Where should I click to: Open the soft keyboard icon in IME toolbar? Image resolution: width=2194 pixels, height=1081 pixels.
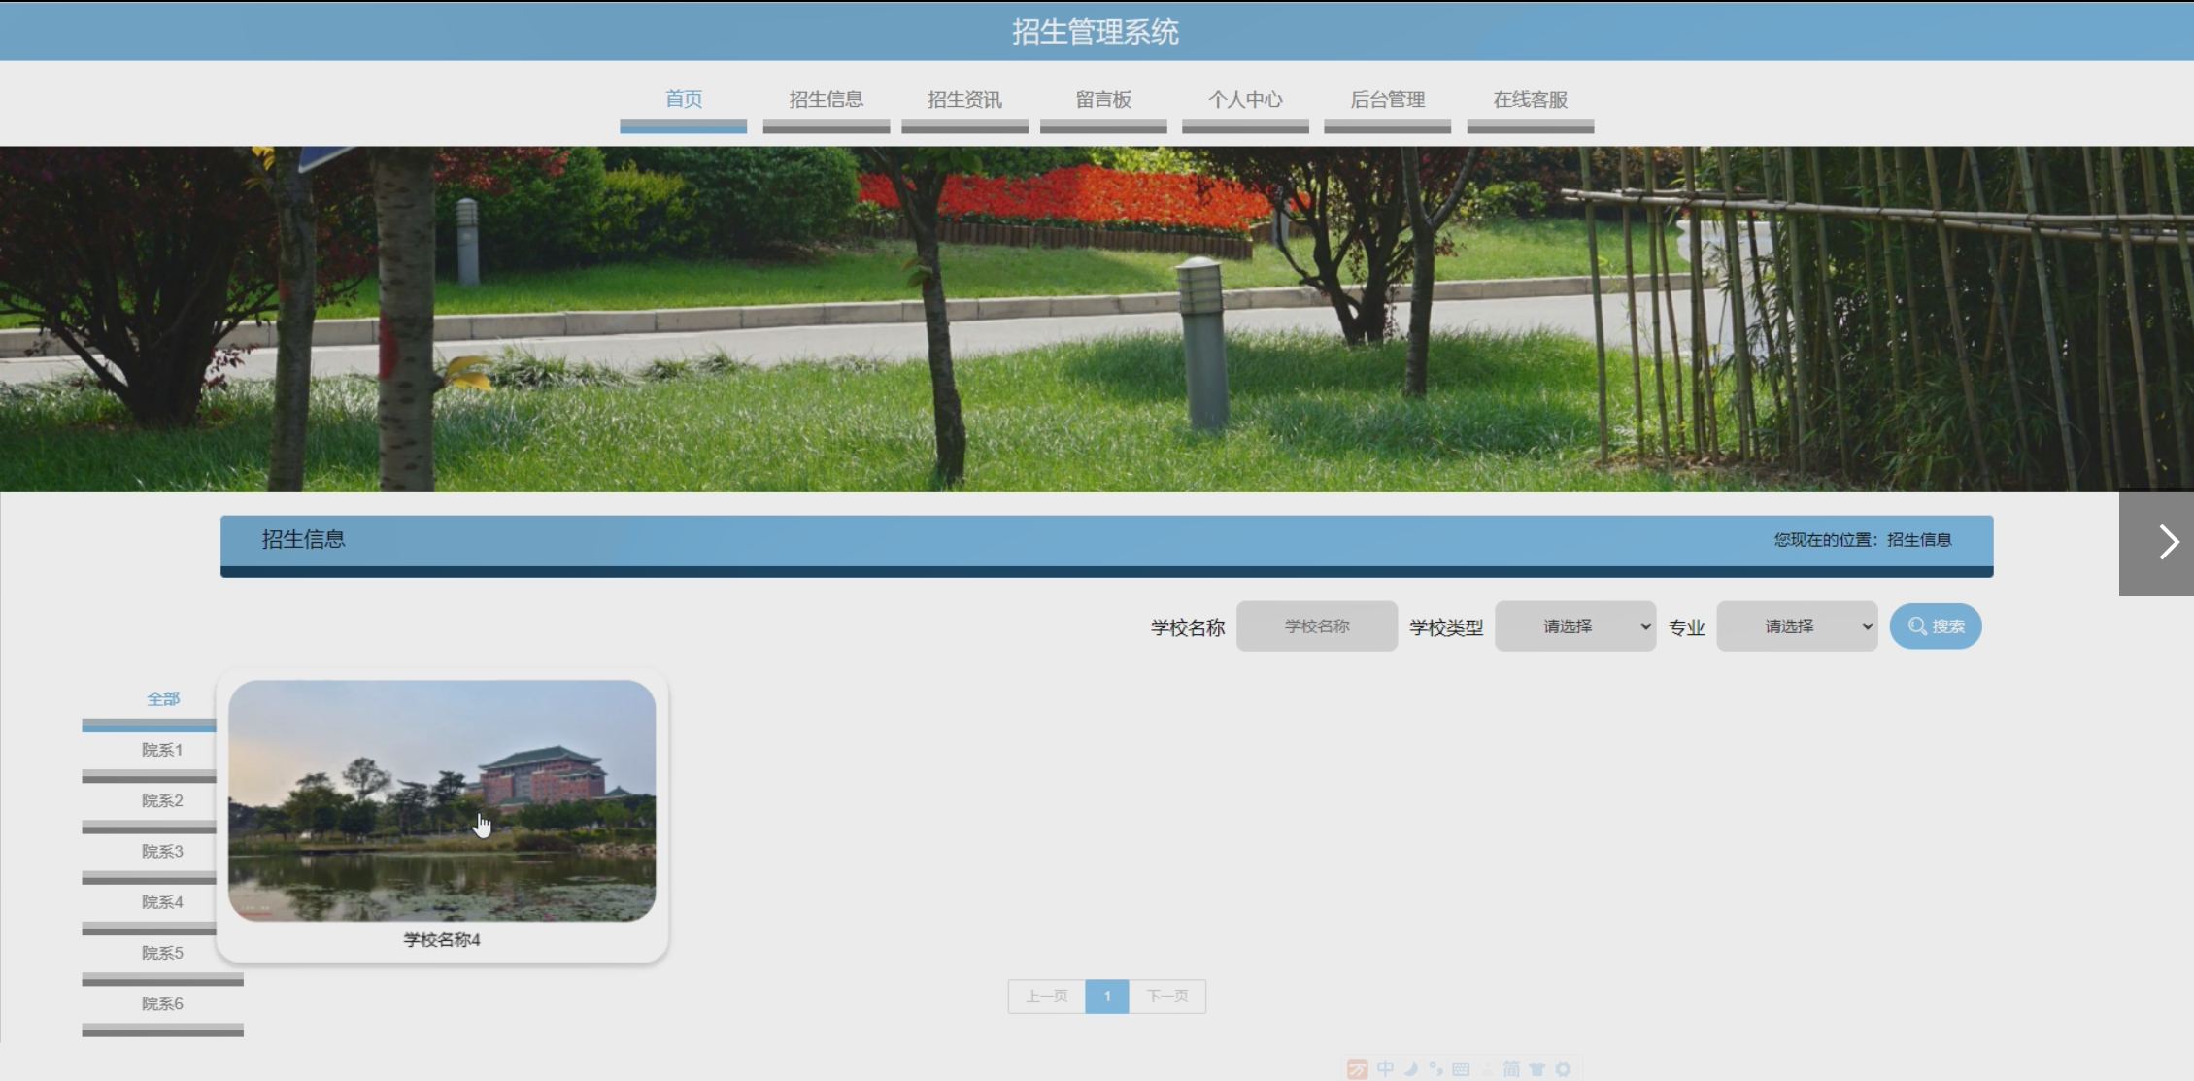1461,1069
